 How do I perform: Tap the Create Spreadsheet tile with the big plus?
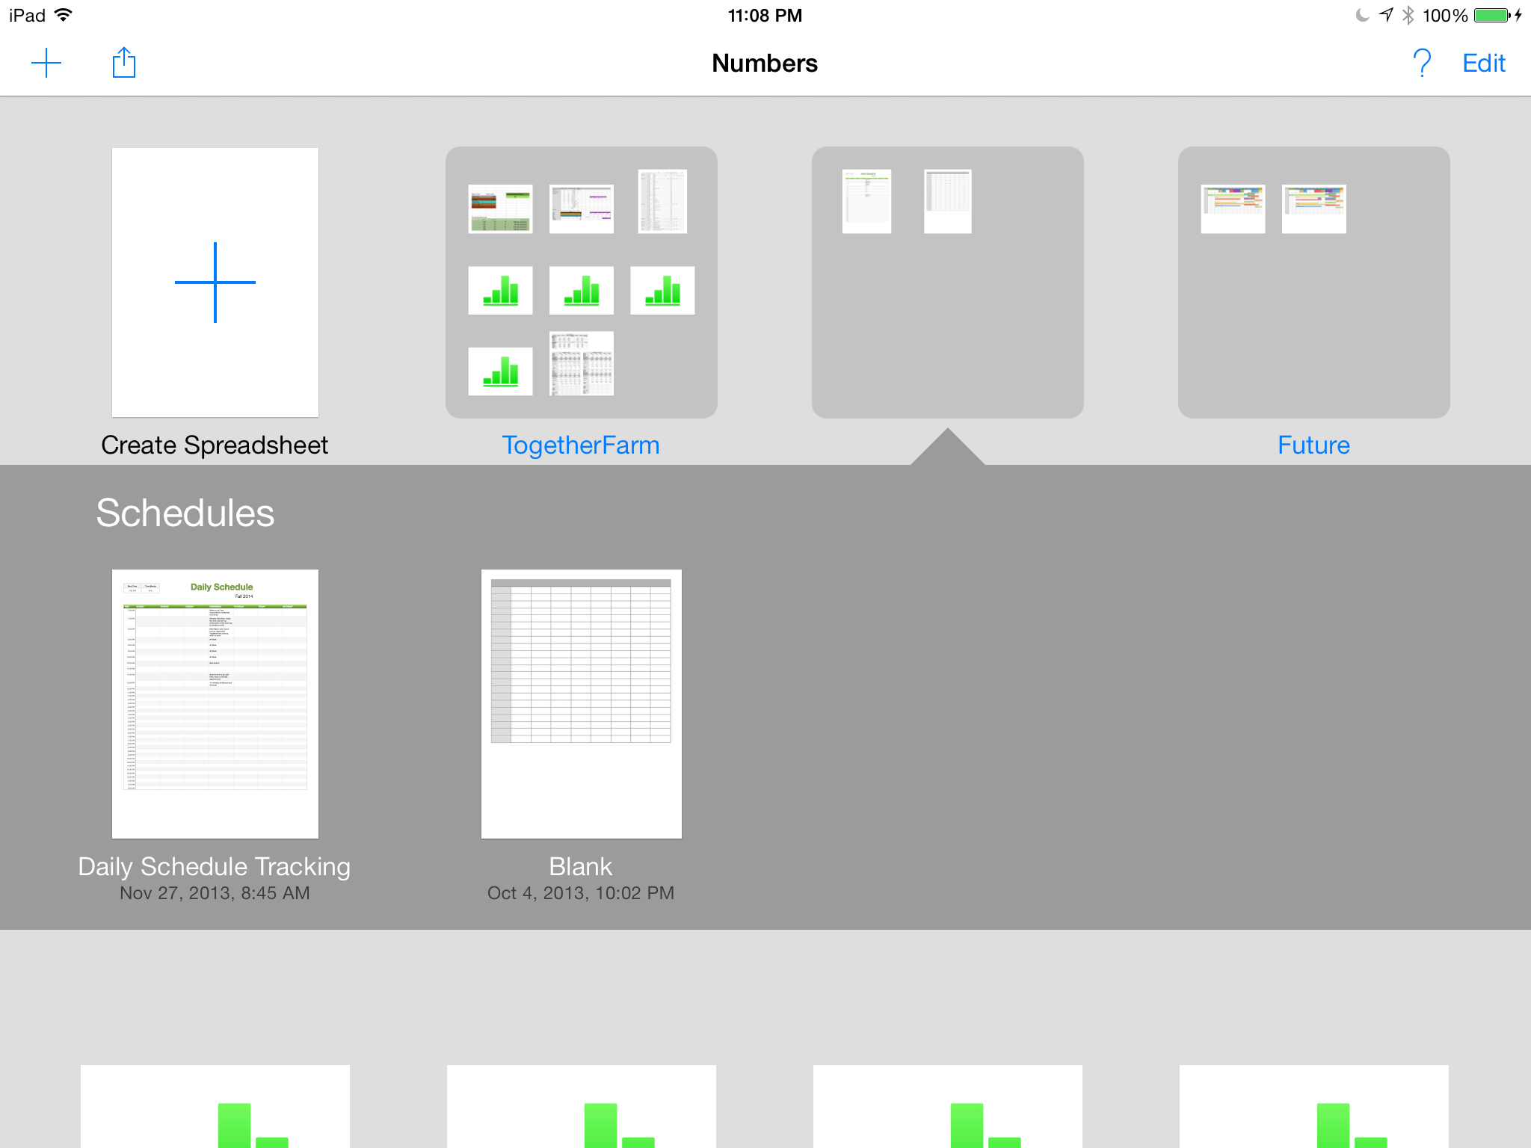pos(215,283)
